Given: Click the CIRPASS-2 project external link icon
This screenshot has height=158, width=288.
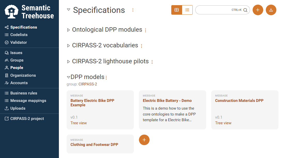Looking at the screenshot, I should 7,119.
